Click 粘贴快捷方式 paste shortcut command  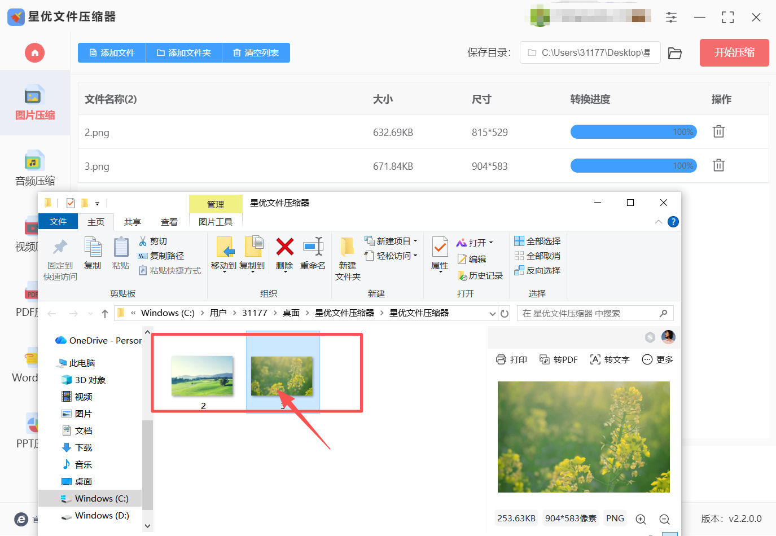(x=170, y=271)
